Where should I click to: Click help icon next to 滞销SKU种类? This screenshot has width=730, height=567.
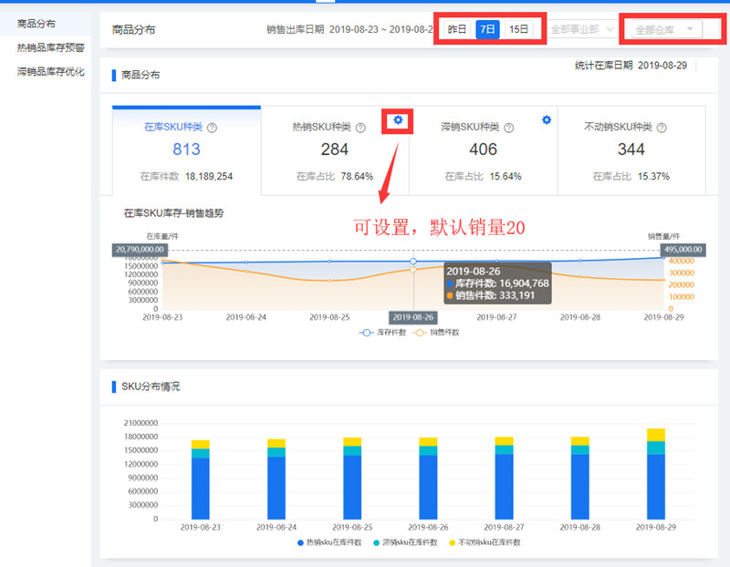pyautogui.click(x=508, y=129)
